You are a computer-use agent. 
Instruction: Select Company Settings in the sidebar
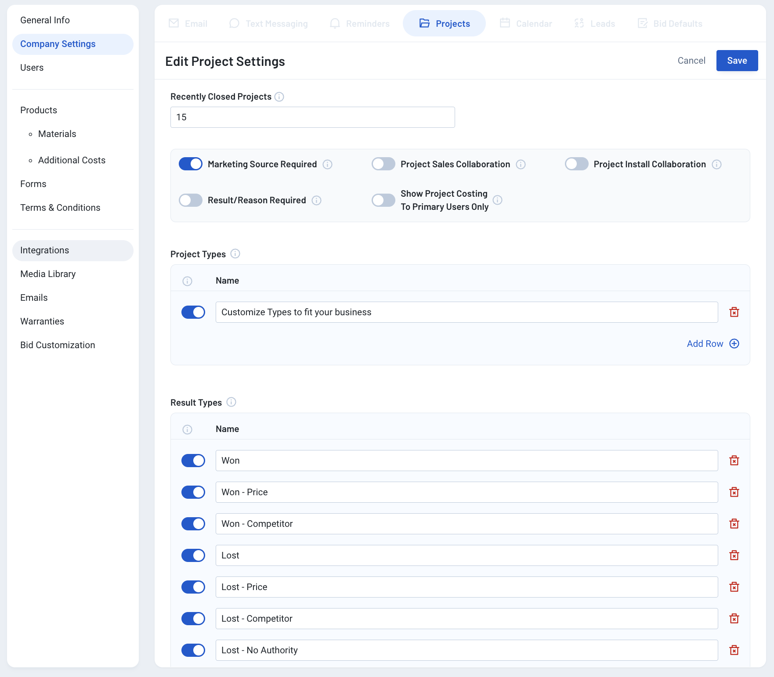(73, 44)
